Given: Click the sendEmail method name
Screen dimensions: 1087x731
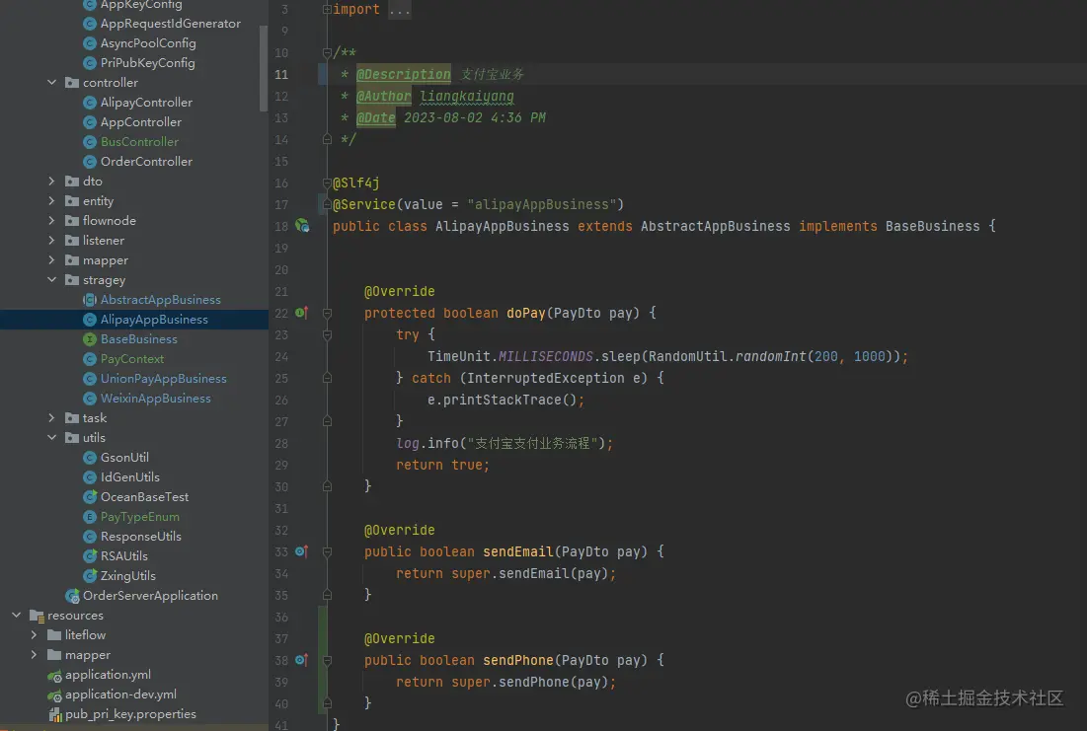Looking at the screenshot, I should tap(518, 552).
